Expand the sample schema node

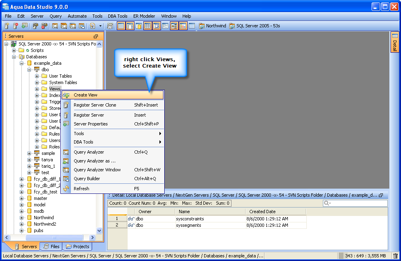tap(29, 153)
